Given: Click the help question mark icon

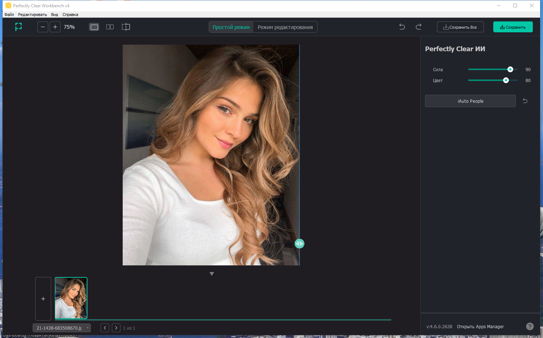Looking at the screenshot, I should pyautogui.click(x=530, y=326).
